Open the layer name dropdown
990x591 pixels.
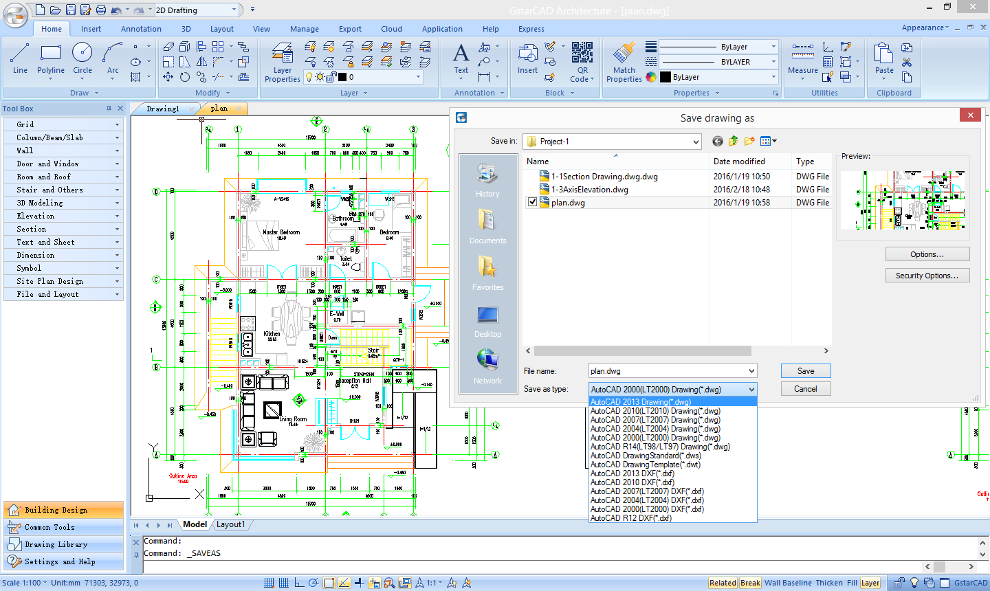pos(418,77)
